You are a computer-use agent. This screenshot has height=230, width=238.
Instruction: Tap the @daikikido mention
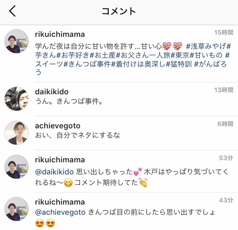click(54, 172)
